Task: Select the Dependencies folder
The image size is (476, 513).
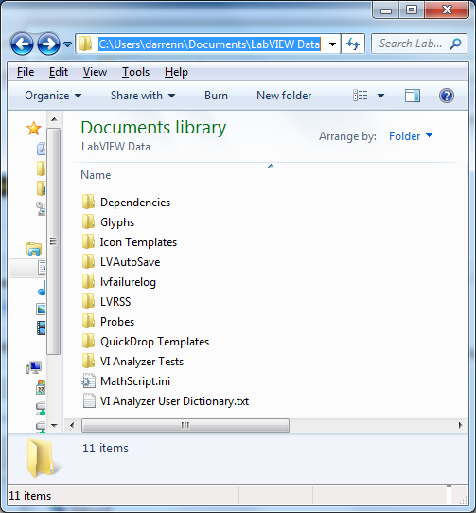Action: (x=126, y=203)
